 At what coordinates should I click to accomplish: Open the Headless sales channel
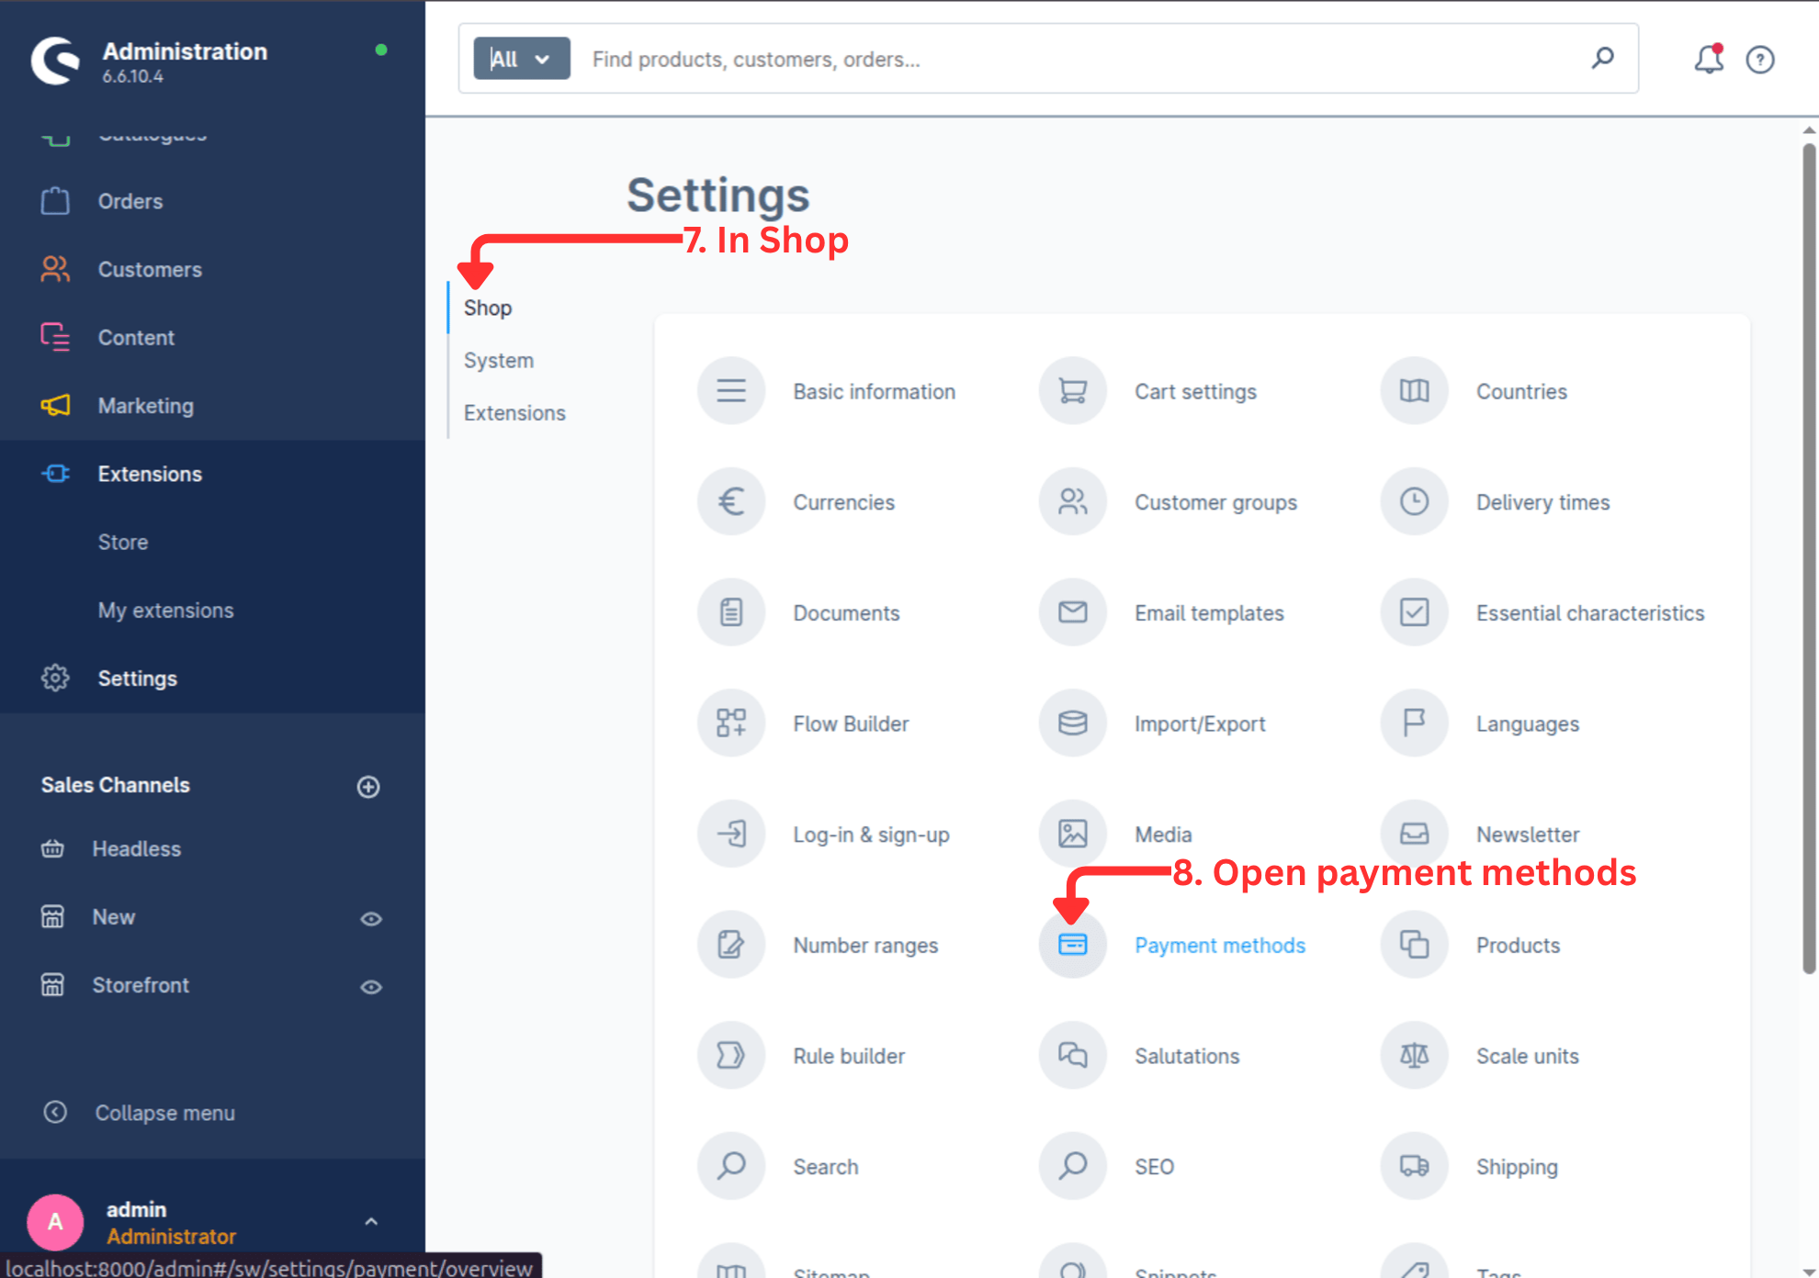coord(136,848)
